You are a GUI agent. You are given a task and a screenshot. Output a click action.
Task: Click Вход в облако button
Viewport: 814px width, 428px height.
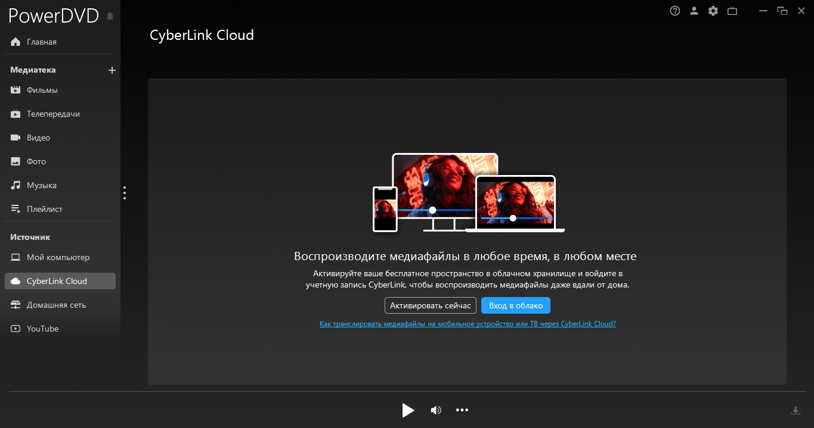[x=516, y=305]
